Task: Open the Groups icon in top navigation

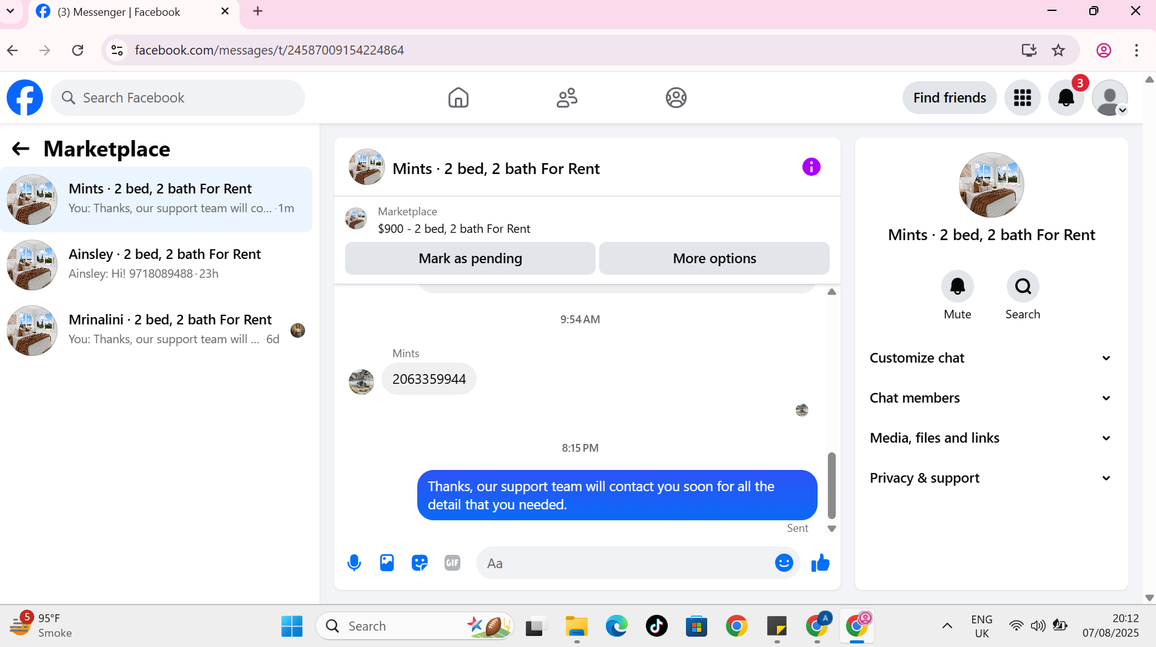Action: (676, 98)
